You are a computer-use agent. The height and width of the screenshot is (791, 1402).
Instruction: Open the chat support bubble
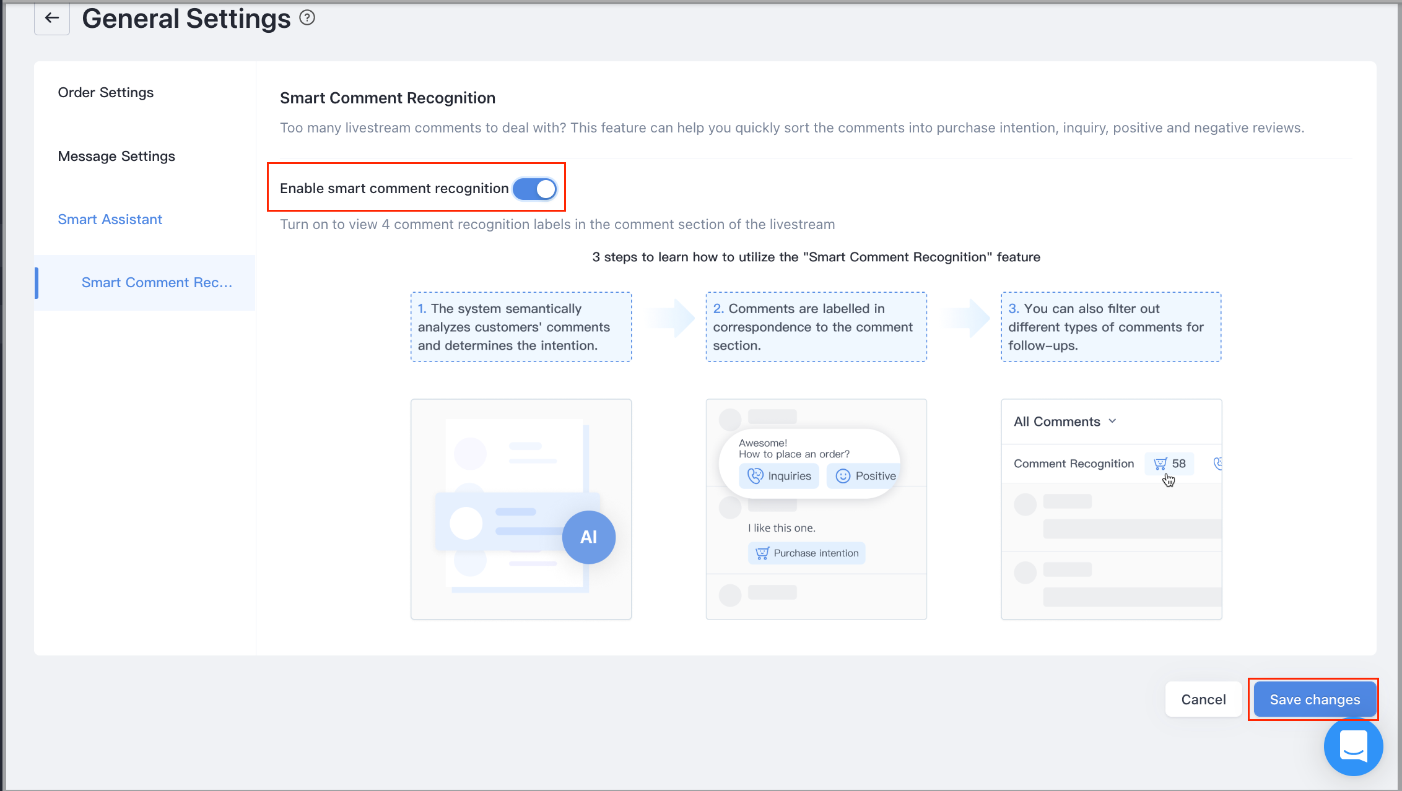(x=1353, y=746)
